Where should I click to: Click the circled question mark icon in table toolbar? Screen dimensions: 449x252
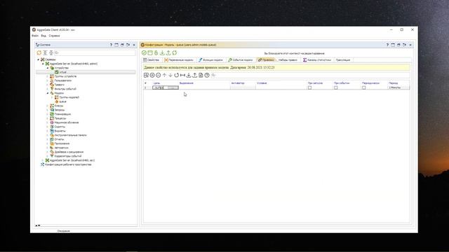click(x=207, y=75)
